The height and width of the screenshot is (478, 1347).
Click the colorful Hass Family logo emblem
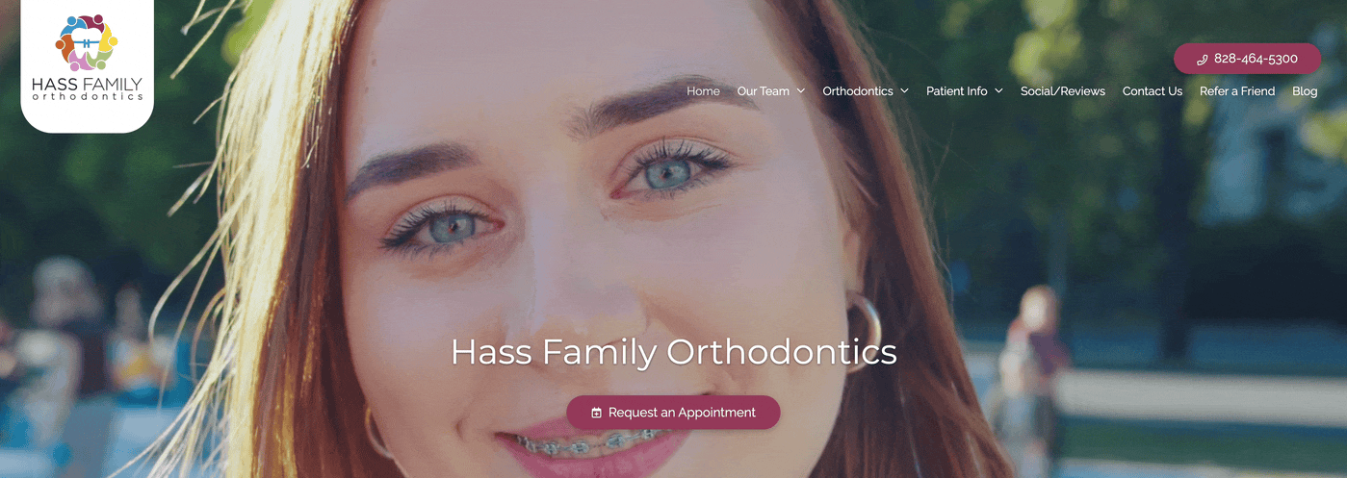tap(87, 42)
